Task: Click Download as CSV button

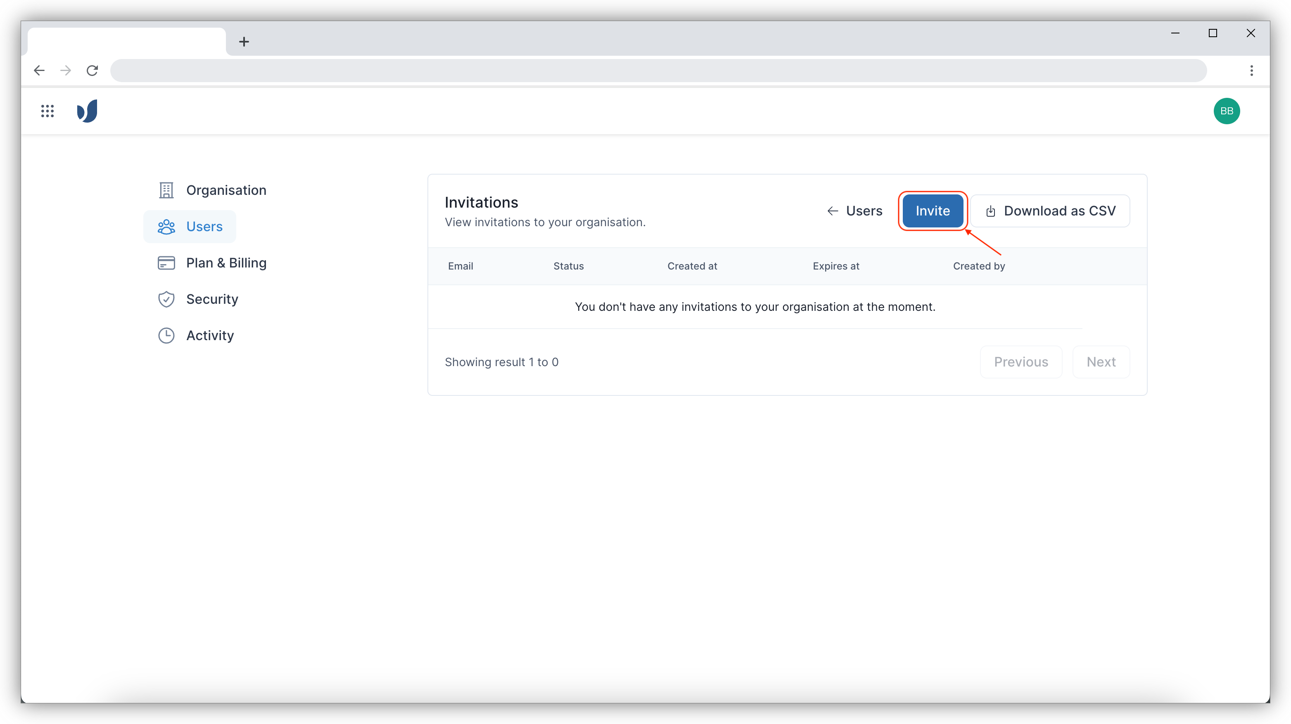Action: 1050,211
